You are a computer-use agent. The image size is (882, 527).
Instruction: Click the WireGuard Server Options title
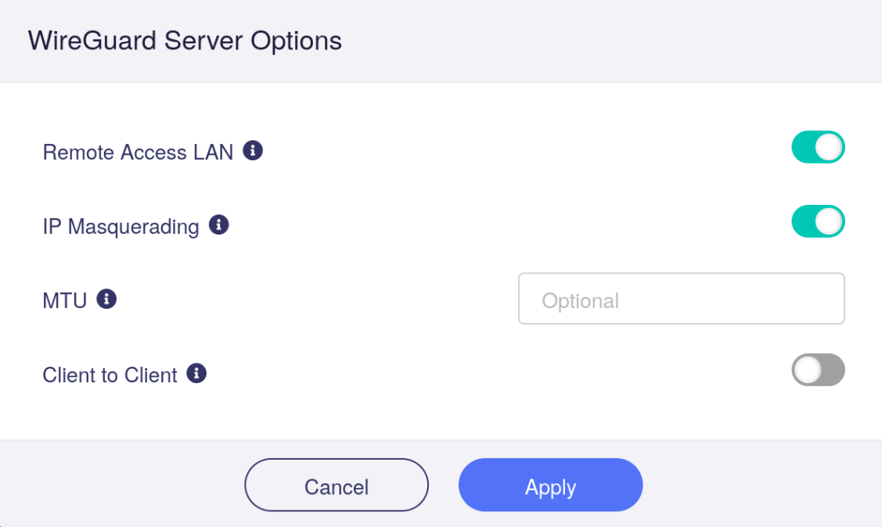[185, 41]
